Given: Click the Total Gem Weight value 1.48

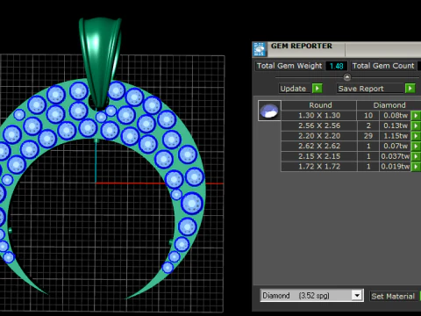Looking at the screenshot, I should (337, 66).
